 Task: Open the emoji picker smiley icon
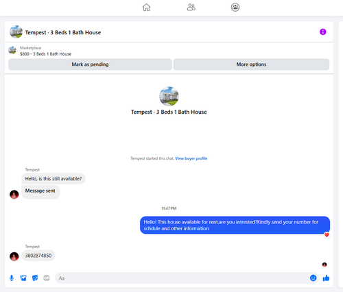coord(313,278)
